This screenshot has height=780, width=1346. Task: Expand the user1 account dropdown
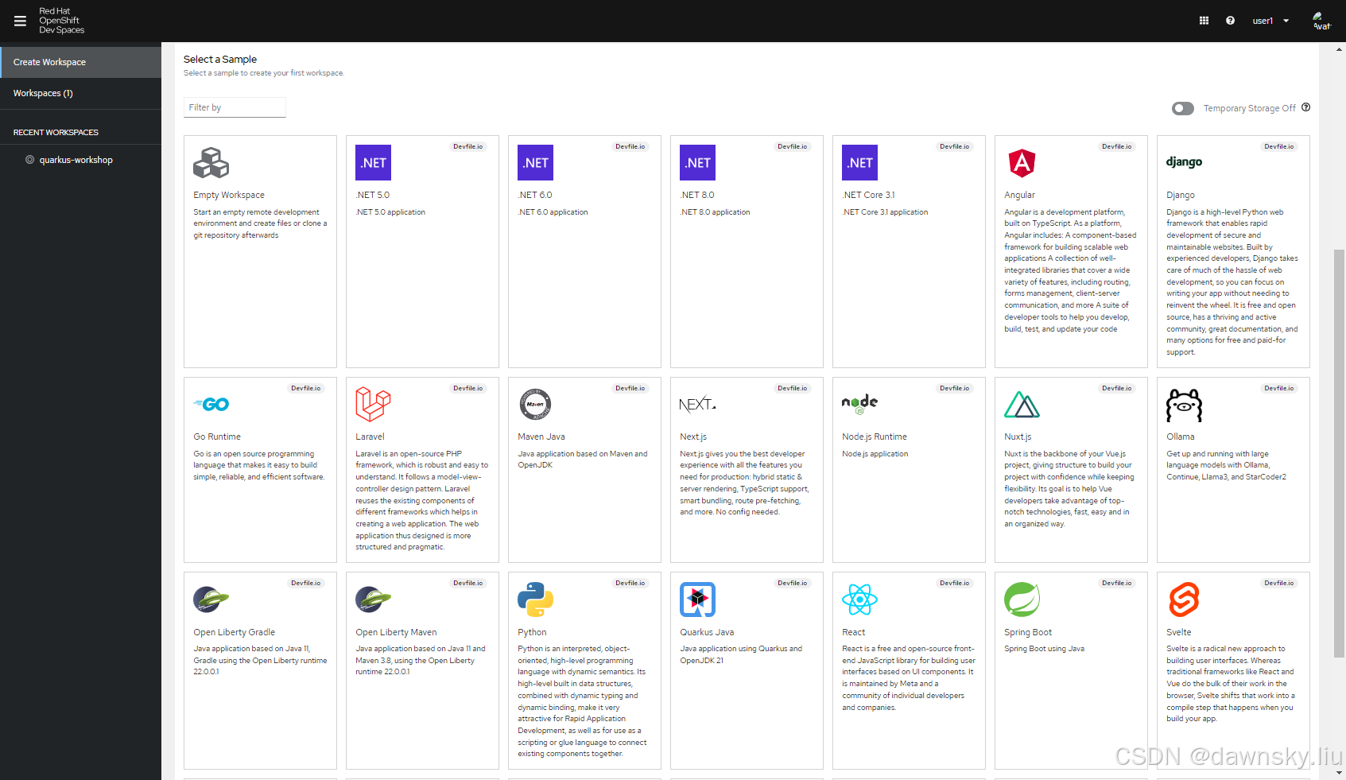1270,21
